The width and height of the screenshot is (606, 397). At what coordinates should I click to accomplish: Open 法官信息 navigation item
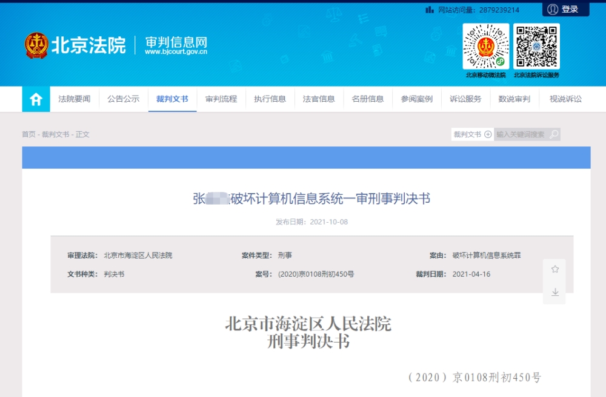click(x=319, y=99)
